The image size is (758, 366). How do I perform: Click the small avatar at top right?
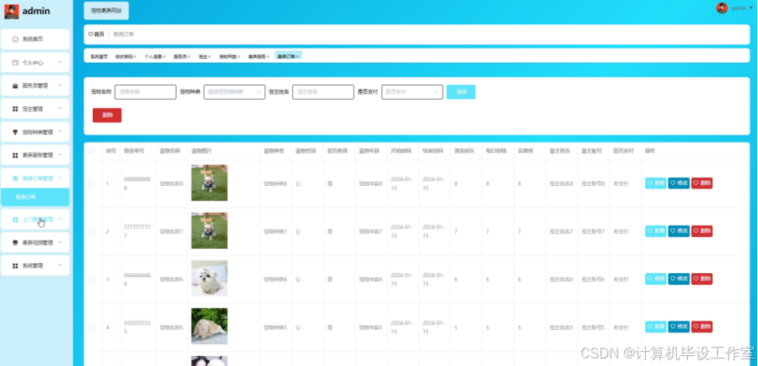tap(722, 8)
